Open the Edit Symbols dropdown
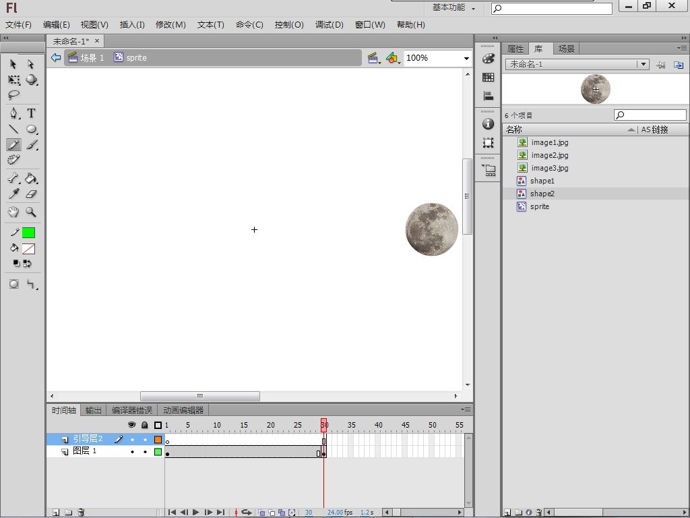This screenshot has width=690, height=518. (393, 58)
